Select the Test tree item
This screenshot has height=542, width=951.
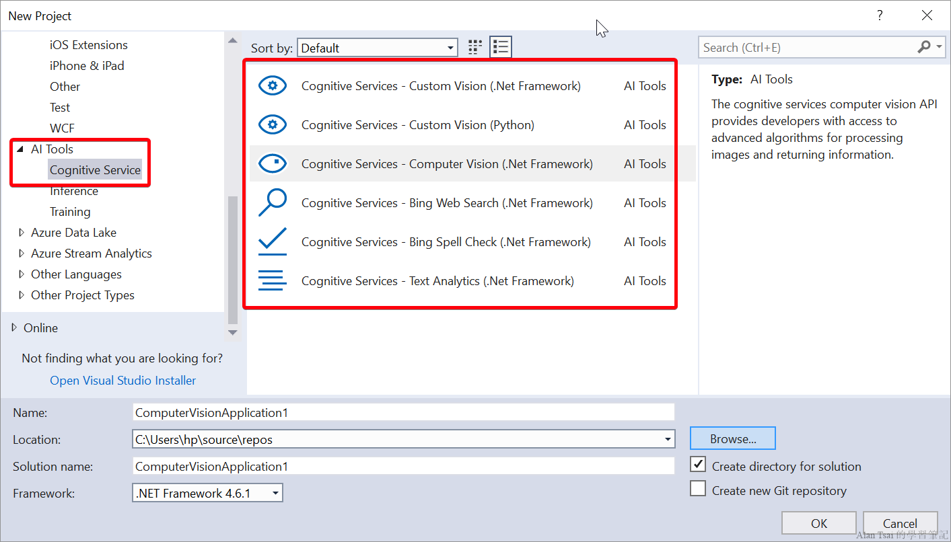tap(60, 108)
